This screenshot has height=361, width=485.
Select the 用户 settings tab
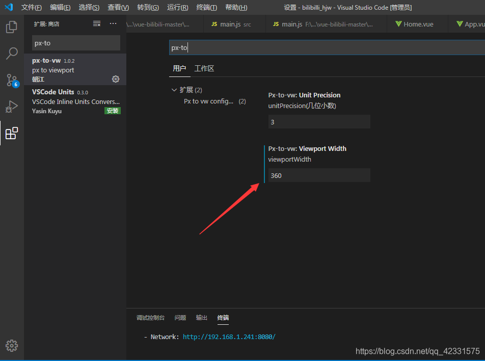tap(179, 68)
